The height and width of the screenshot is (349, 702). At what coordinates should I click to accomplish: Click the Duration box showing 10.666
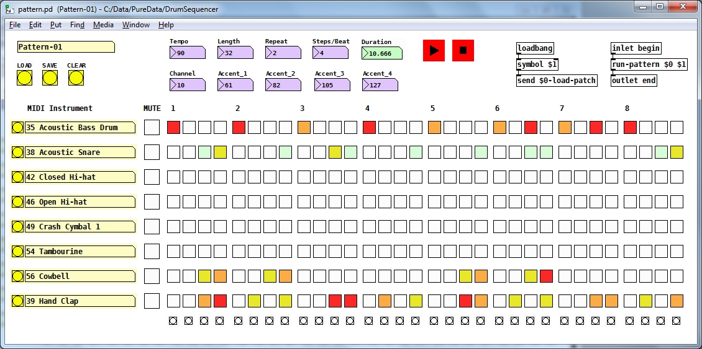[382, 54]
